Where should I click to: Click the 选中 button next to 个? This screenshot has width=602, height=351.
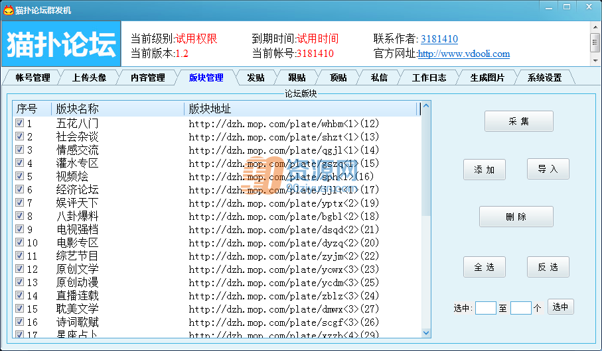pos(561,307)
